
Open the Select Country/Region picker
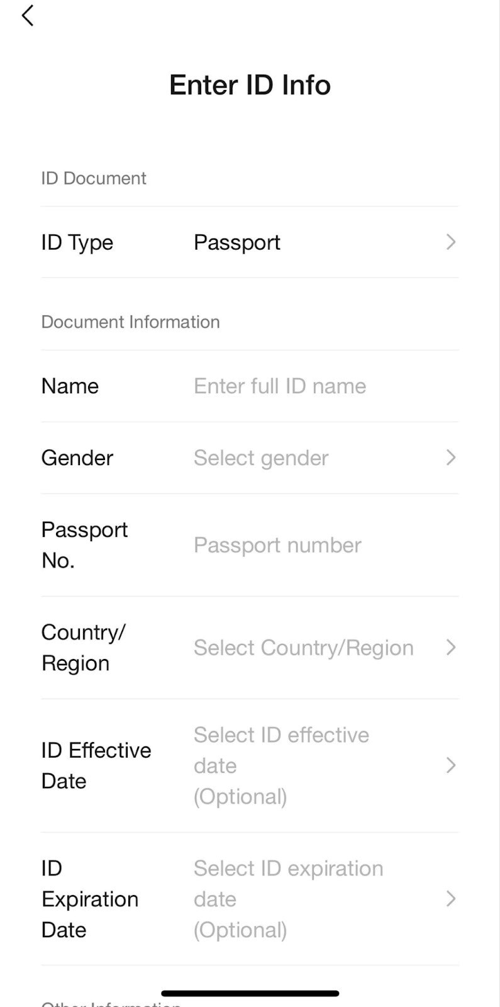click(303, 648)
